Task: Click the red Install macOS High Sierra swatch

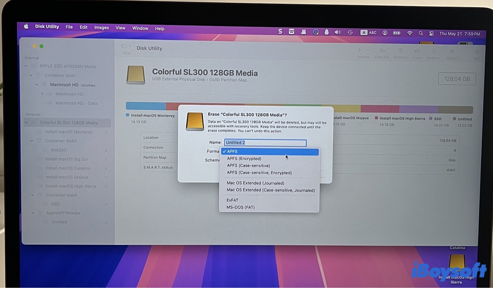Action: coord(376,118)
